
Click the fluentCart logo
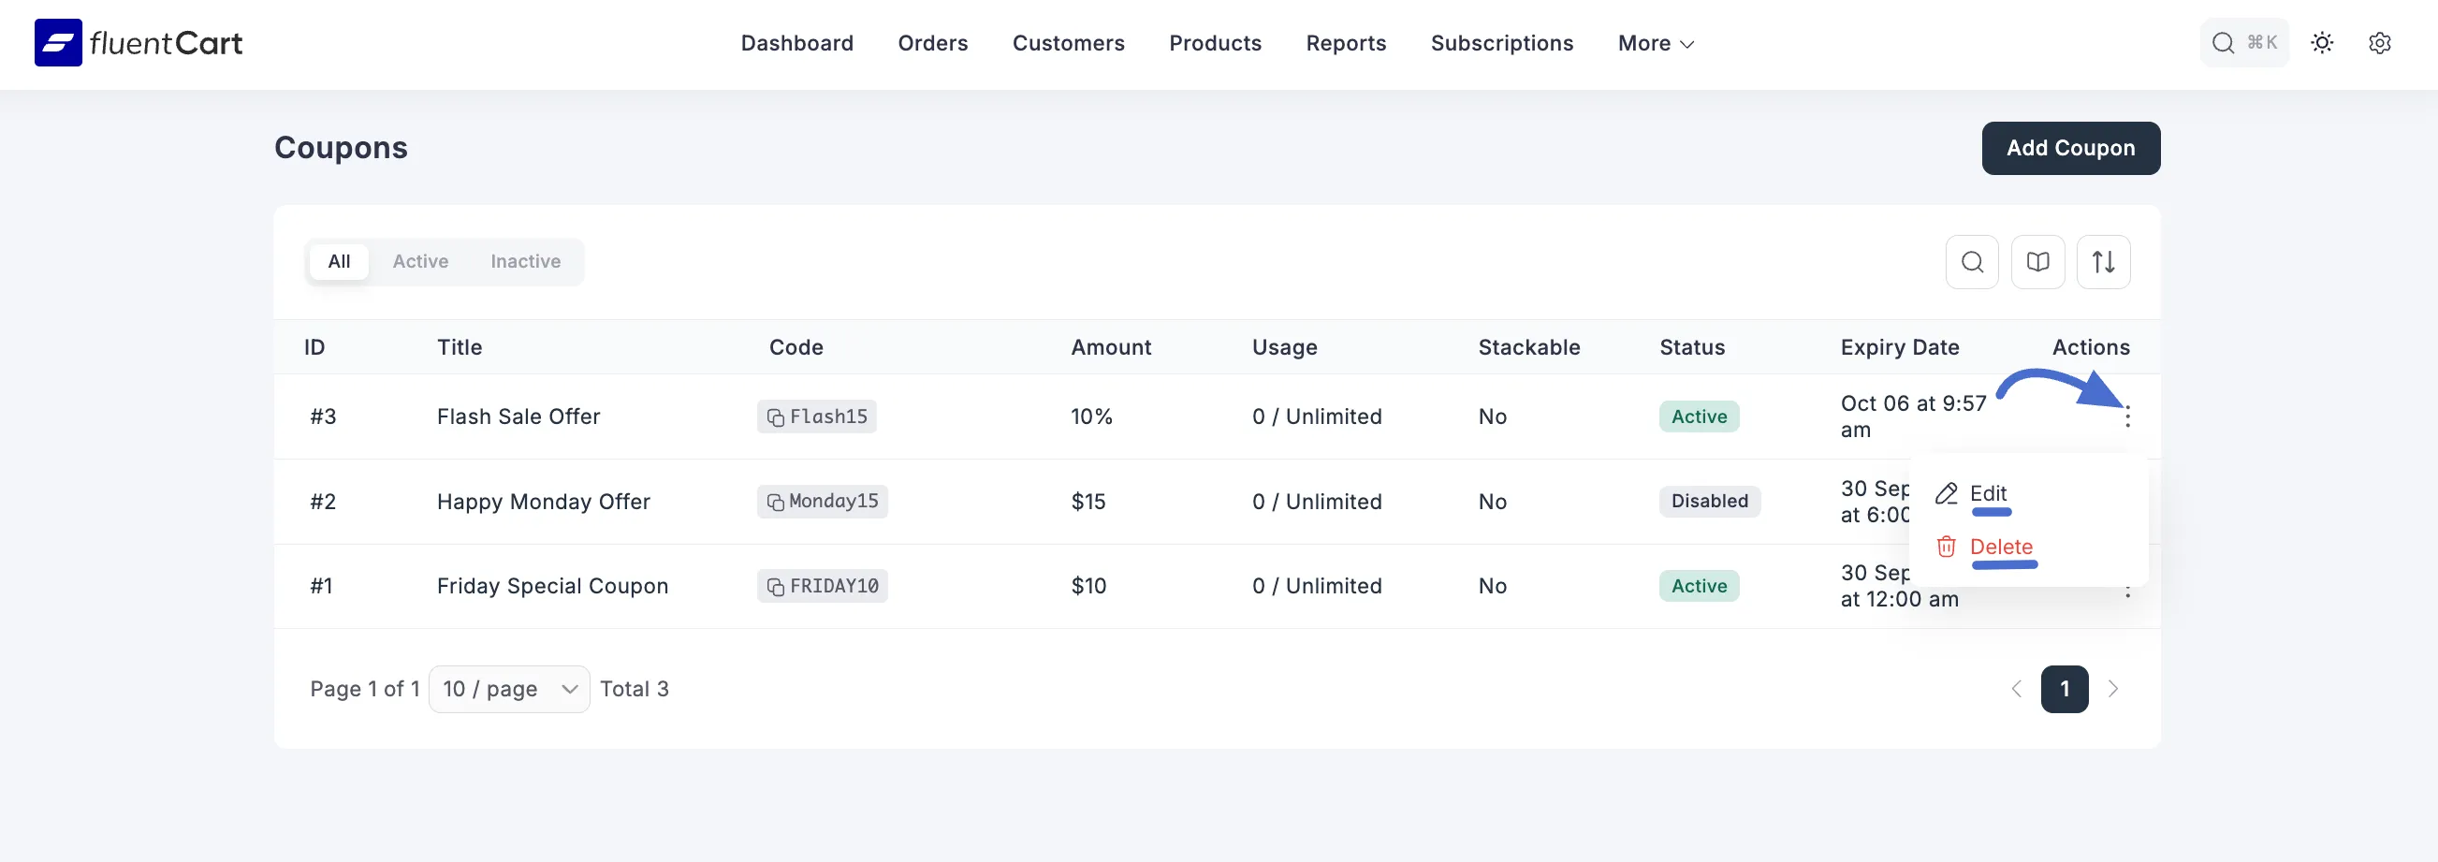tap(139, 41)
